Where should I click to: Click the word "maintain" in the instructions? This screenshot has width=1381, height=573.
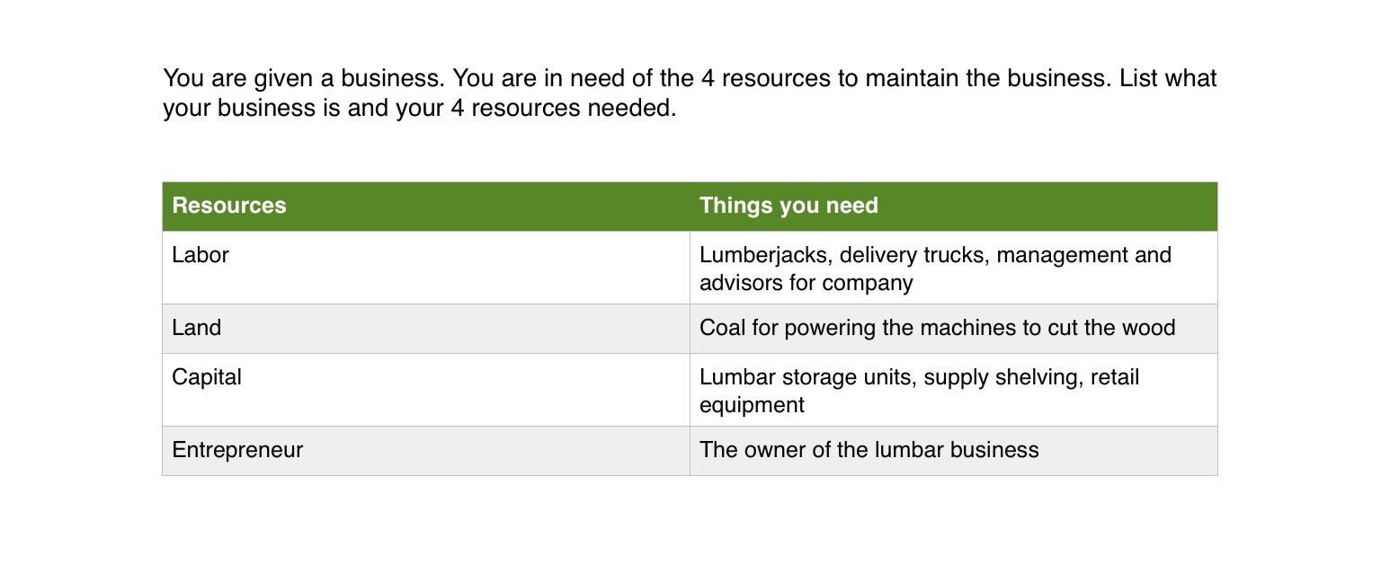tap(912, 79)
